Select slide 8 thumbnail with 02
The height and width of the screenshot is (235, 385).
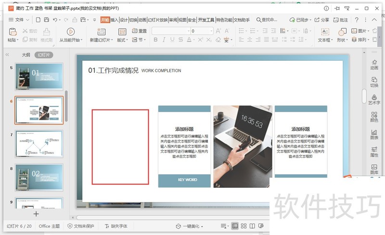coord(39,178)
